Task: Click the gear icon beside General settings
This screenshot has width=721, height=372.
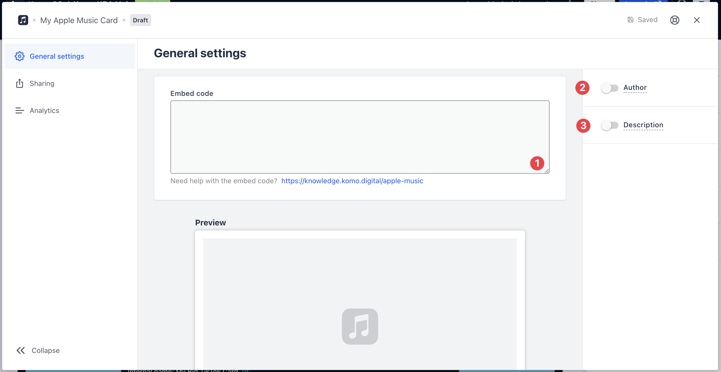Action: [19, 56]
